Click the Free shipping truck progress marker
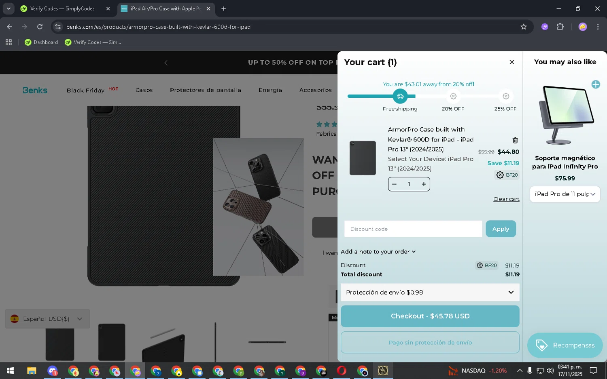Image resolution: width=607 pixels, height=379 pixels. click(x=400, y=96)
